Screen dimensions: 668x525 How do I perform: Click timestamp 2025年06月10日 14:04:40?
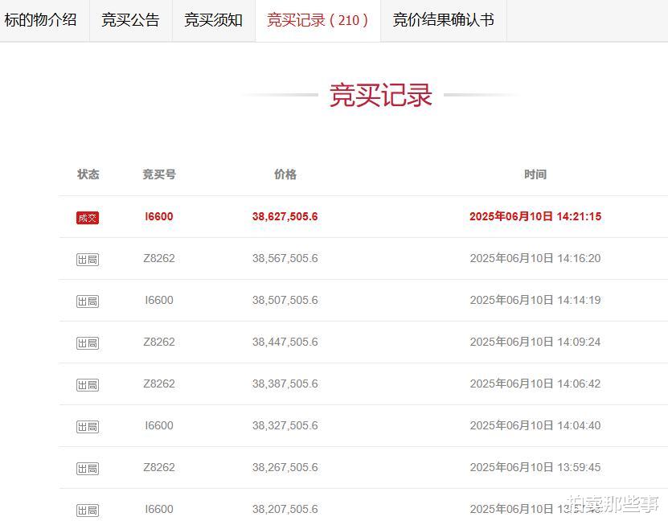pos(535,425)
